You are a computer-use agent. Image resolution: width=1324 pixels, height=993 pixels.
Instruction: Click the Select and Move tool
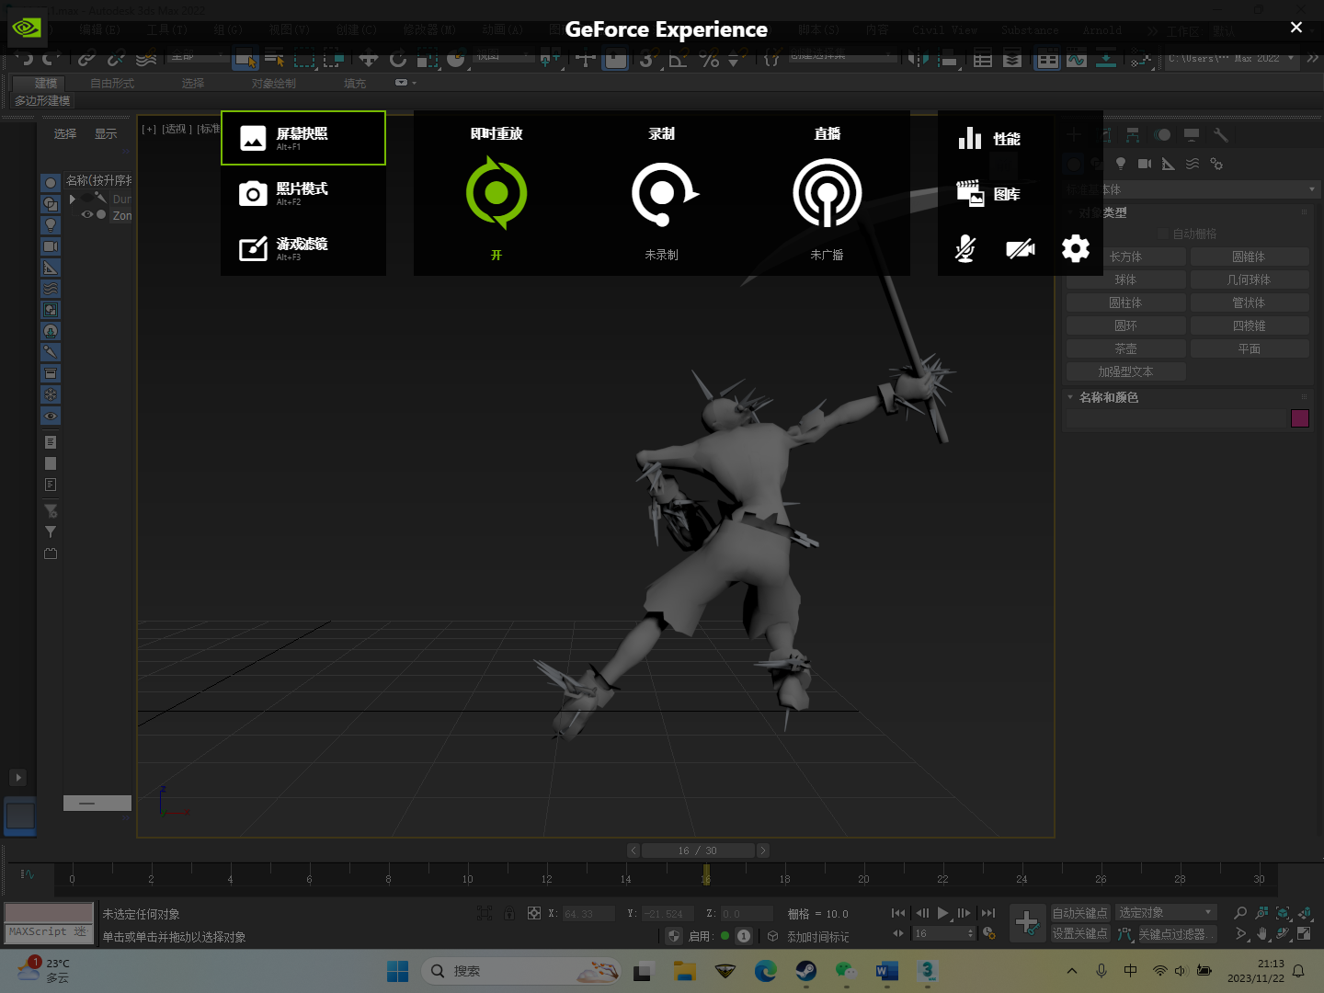[x=369, y=59]
